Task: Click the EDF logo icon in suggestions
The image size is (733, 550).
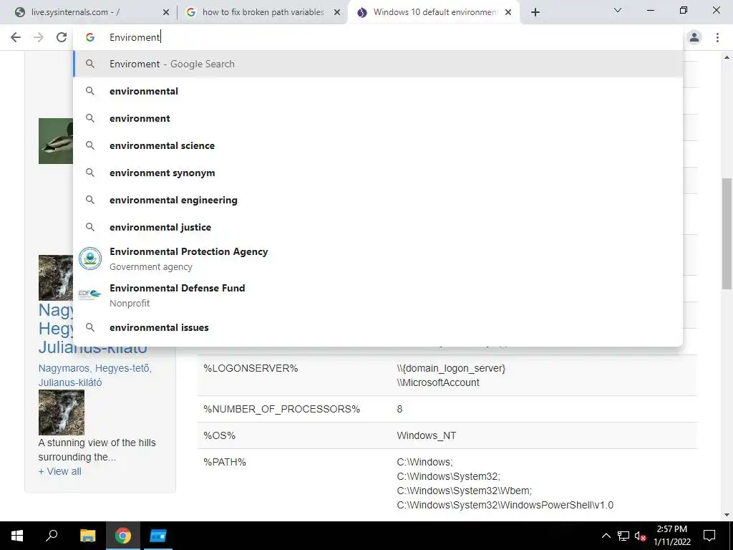Action: 89,294
